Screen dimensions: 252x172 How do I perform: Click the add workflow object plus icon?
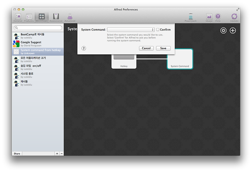click(232, 30)
